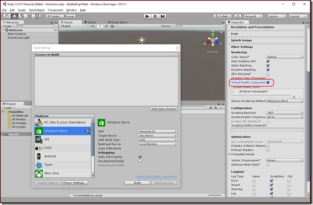Enable GPU Skinning

268,74
